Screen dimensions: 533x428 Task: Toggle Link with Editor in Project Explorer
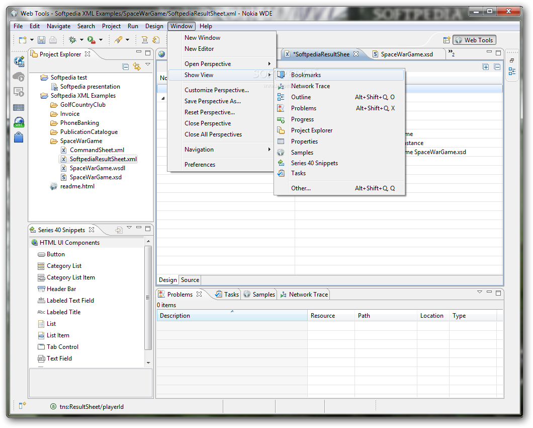137,66
